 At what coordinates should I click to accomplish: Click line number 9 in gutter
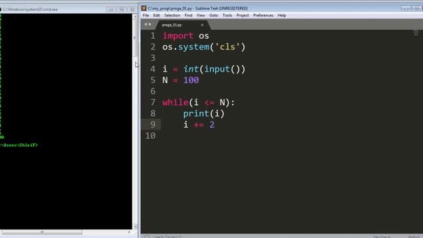click(x=153, y=124)
